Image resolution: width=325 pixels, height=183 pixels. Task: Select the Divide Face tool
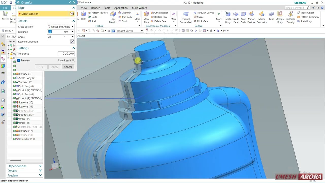(x=236, y=17)
